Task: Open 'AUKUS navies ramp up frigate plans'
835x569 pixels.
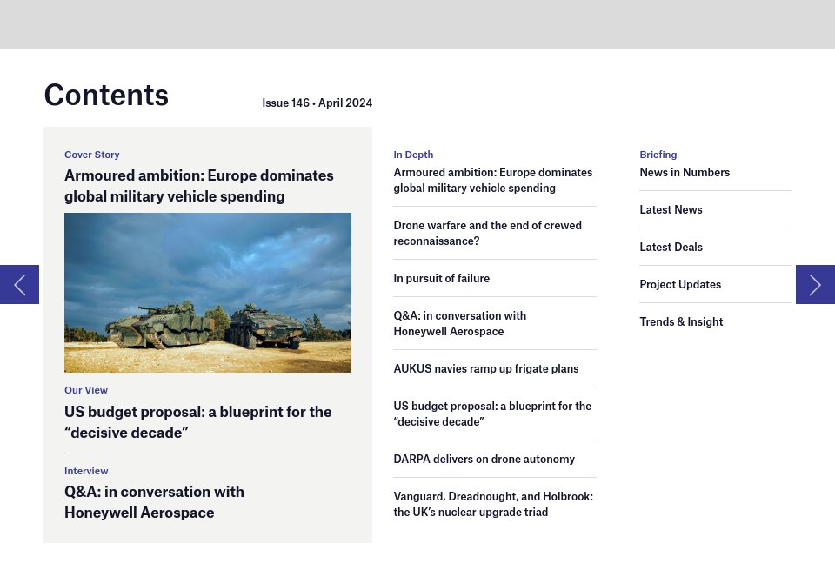Action: (x=485, y=369)
